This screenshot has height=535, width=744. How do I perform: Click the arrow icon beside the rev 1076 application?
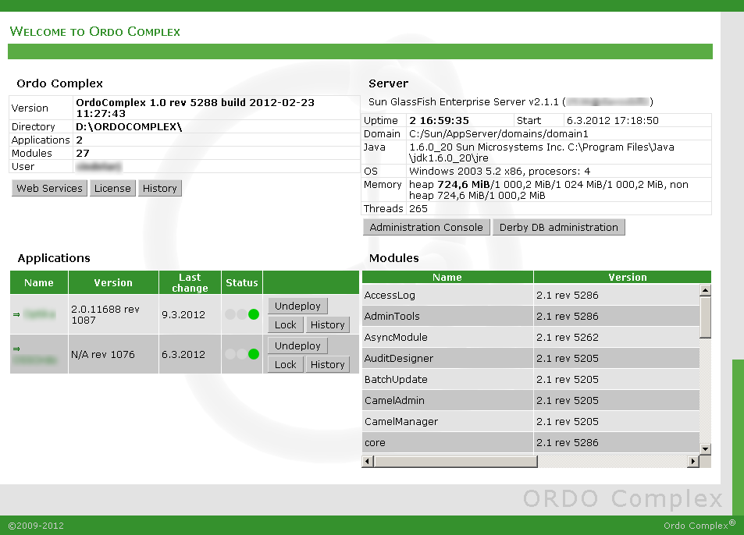16,349
